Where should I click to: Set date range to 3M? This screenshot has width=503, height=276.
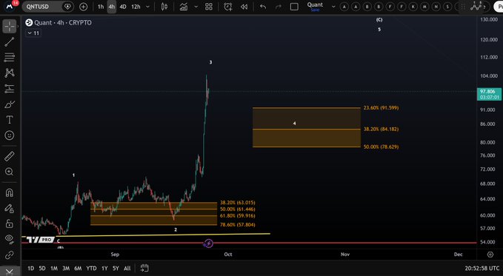coord(66,269)
